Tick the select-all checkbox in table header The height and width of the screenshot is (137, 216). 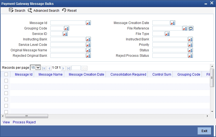(6, 75)
